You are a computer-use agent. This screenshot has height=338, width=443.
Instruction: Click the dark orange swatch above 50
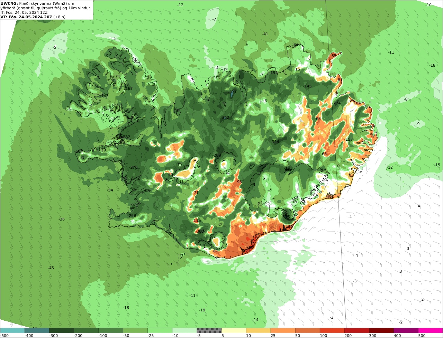(x=307, y=330)
